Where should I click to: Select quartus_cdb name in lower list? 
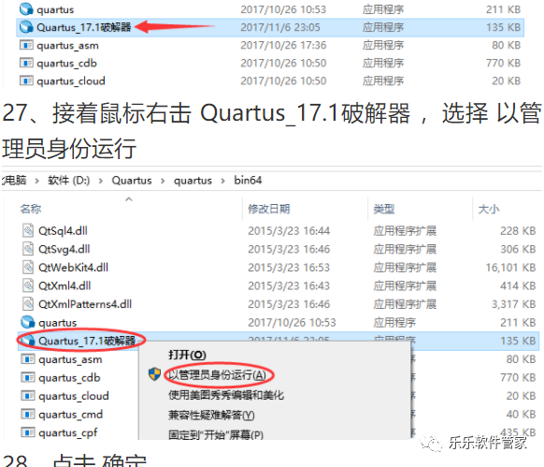click(69, 377)
